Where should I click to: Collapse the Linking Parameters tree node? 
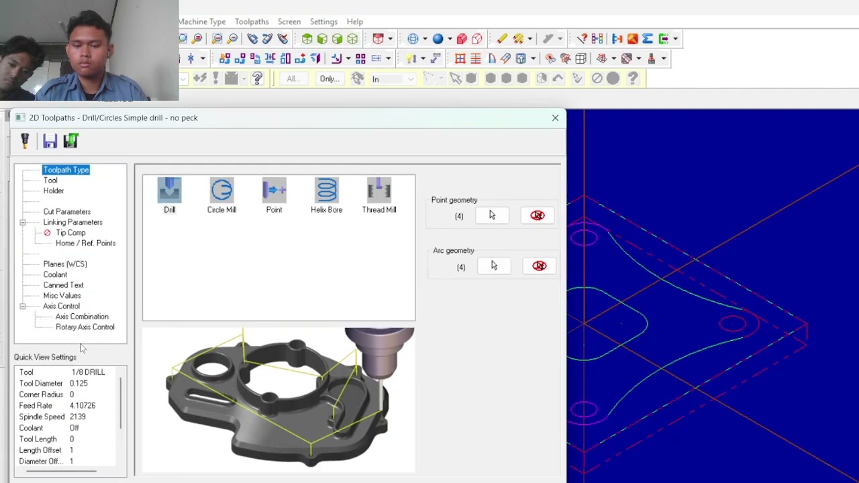coord(23,222)
